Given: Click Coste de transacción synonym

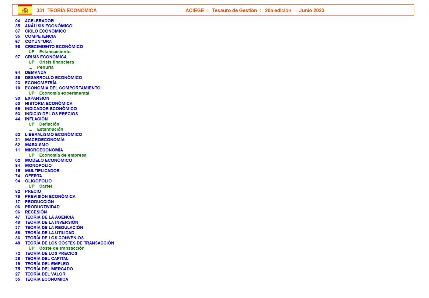Looking at the screenshot, I should [62, 248].
